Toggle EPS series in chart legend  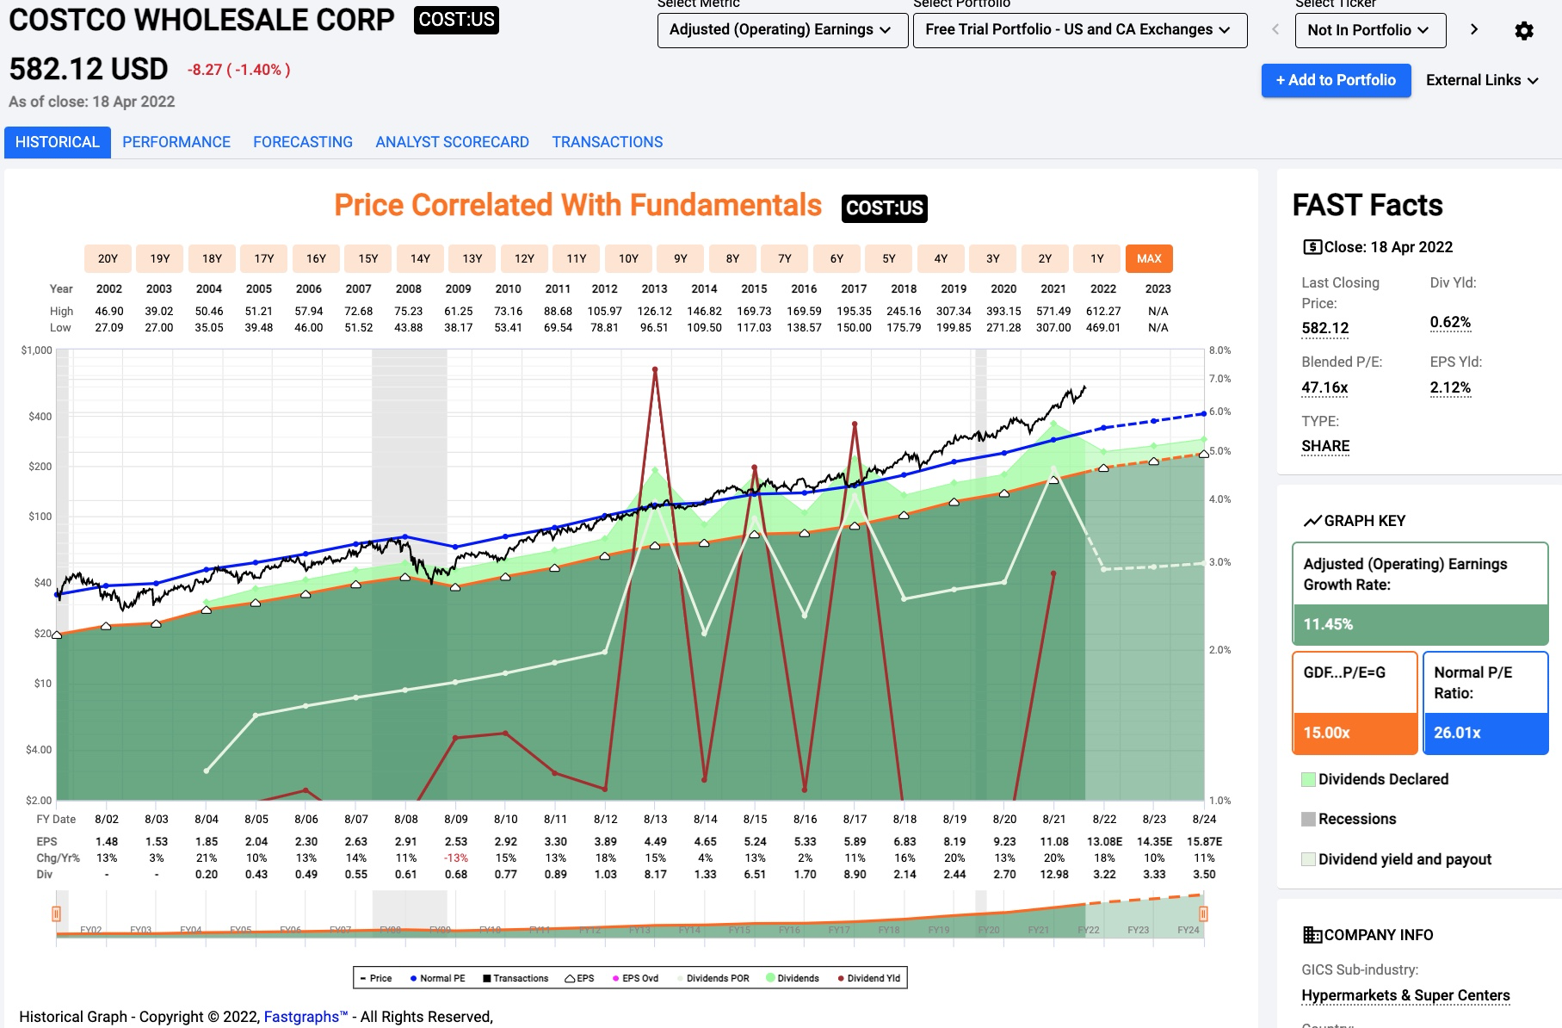[579, 978]
